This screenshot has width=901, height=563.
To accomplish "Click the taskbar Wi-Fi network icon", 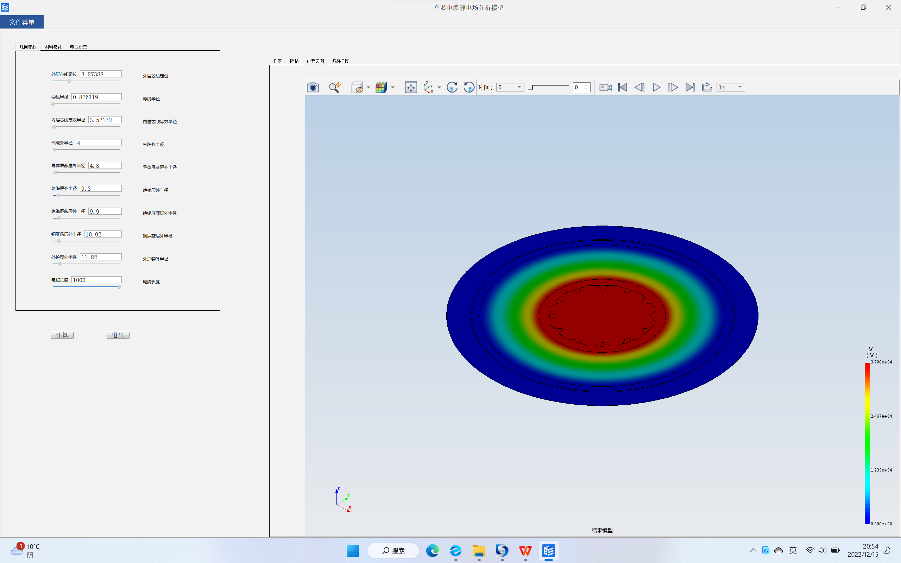I will point(810,550).
